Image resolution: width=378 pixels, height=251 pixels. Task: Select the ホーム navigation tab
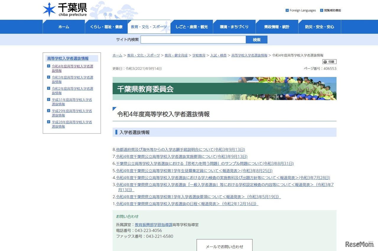tap(63, 27)
